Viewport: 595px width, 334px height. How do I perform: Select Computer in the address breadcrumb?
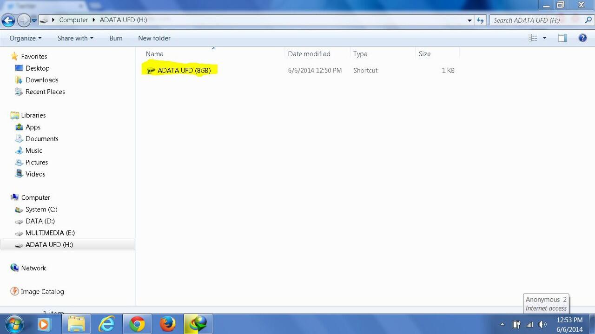coord(73,20)
